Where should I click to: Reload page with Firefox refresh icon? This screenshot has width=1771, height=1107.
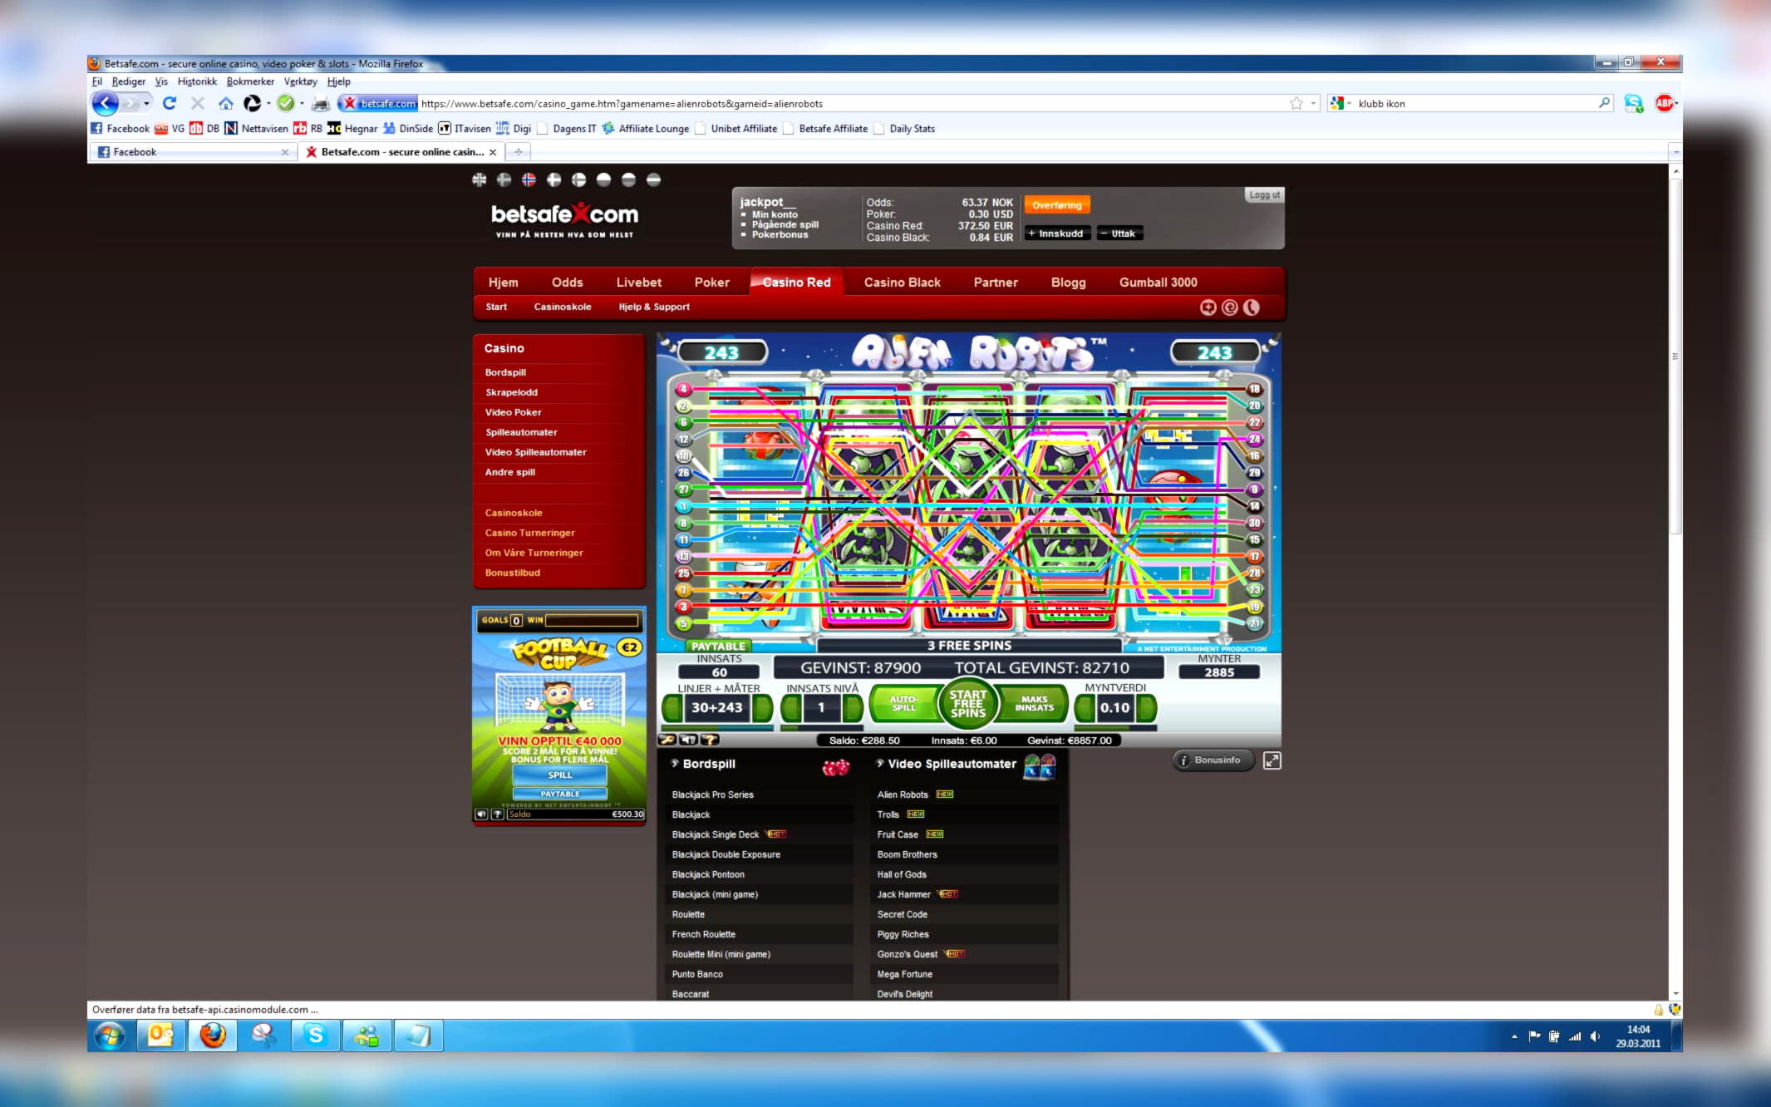point(170,103)
